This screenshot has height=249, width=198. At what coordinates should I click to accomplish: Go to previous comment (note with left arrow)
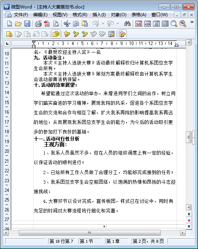pos(36,34)
